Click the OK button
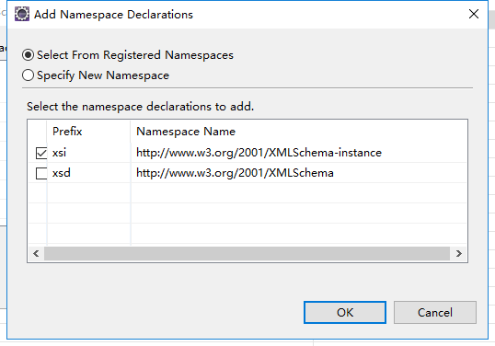Screen dimensions: 495x346 click(345, 312)
